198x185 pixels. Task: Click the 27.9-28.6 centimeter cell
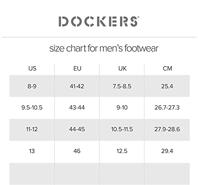[167, 129]
